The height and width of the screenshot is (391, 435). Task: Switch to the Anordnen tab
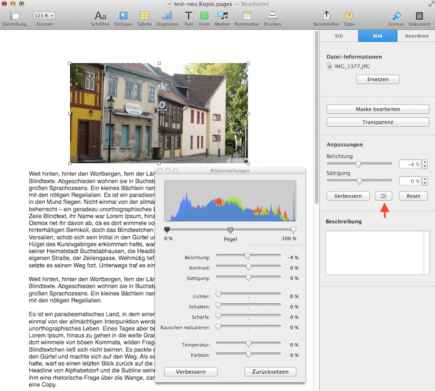tap(416, 36)
